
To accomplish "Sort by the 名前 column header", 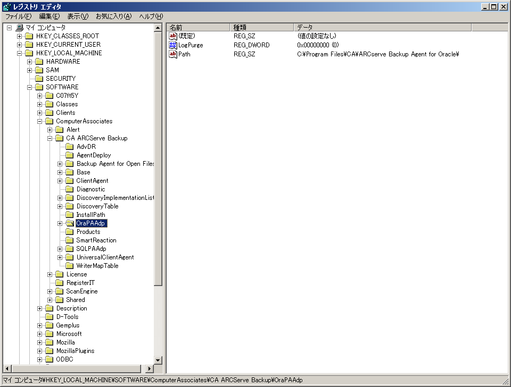I will pos(199,27).
